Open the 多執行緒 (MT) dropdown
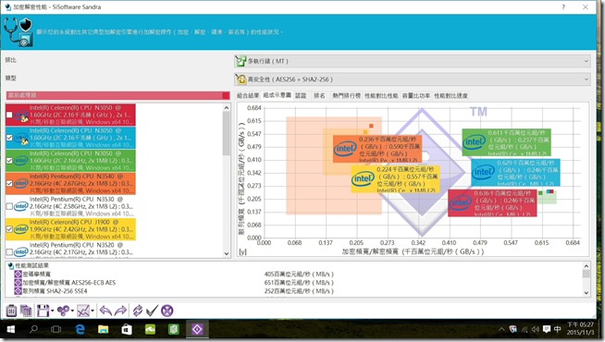This screenshot has height=342, width=605. click(412, 61)
